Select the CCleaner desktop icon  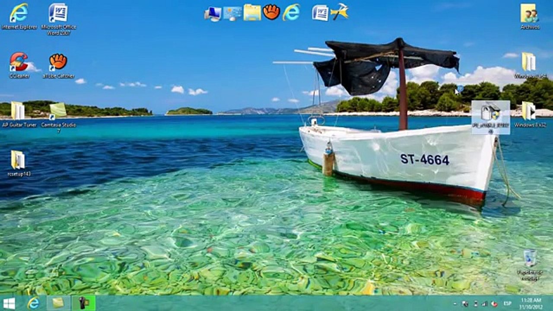pyautogui.click(x=19, y=65)
